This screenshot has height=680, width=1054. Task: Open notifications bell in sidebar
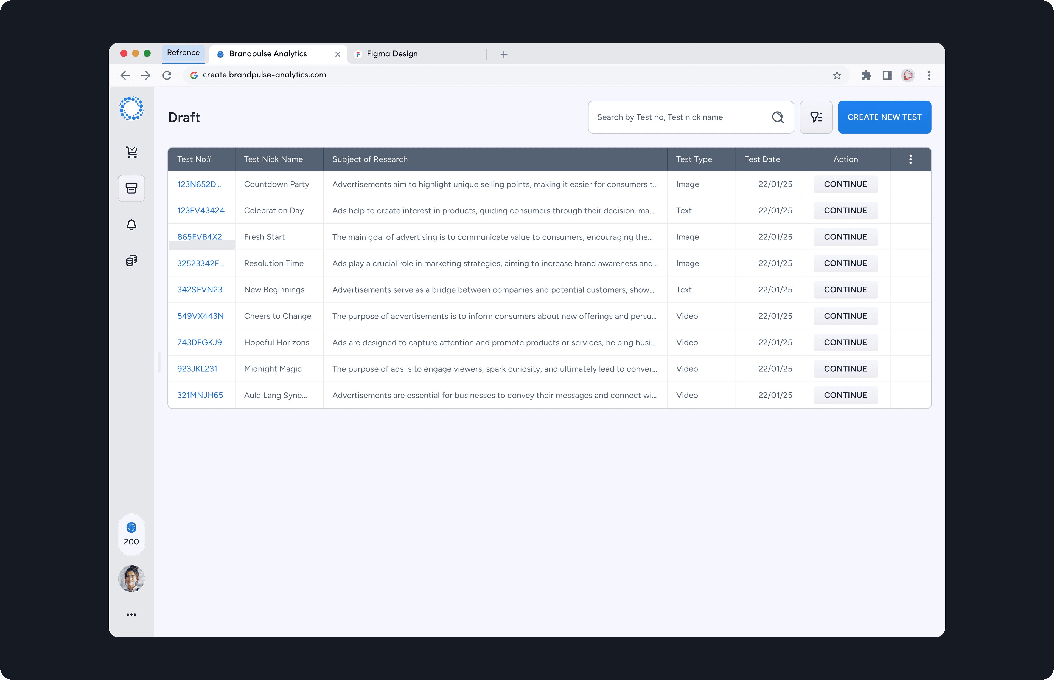tap(131, 224)
